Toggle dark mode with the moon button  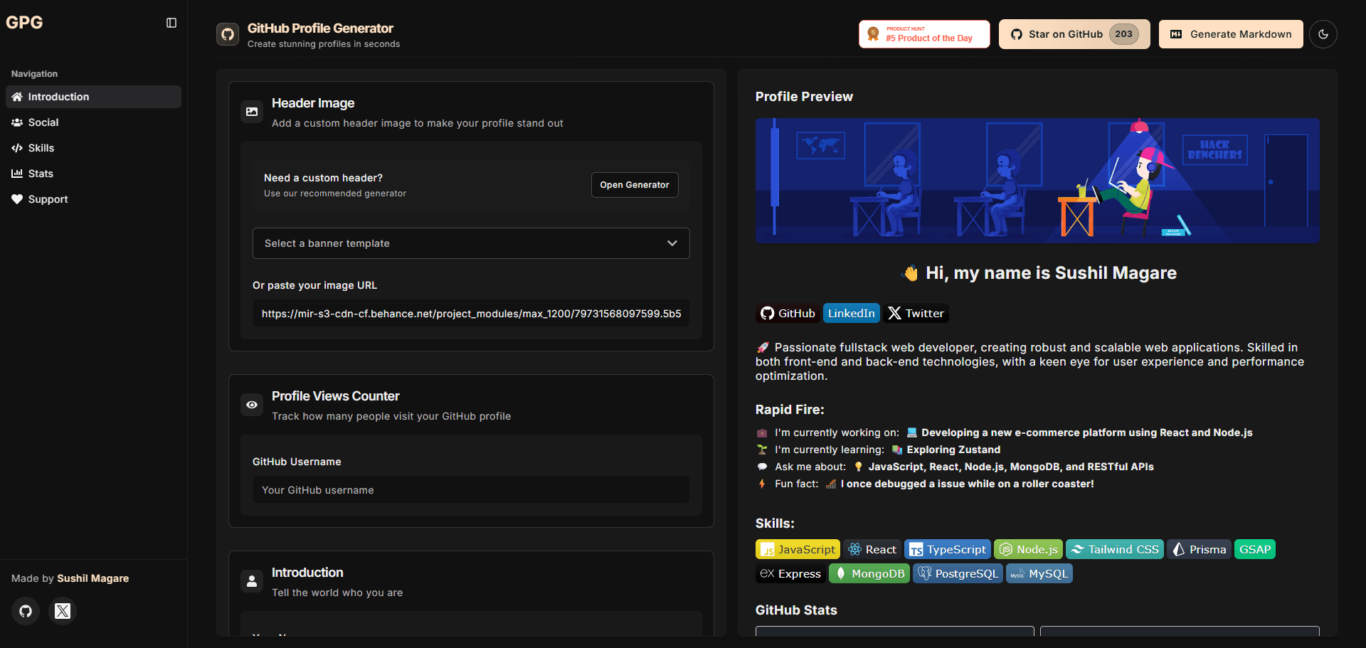pos(1323,33)
